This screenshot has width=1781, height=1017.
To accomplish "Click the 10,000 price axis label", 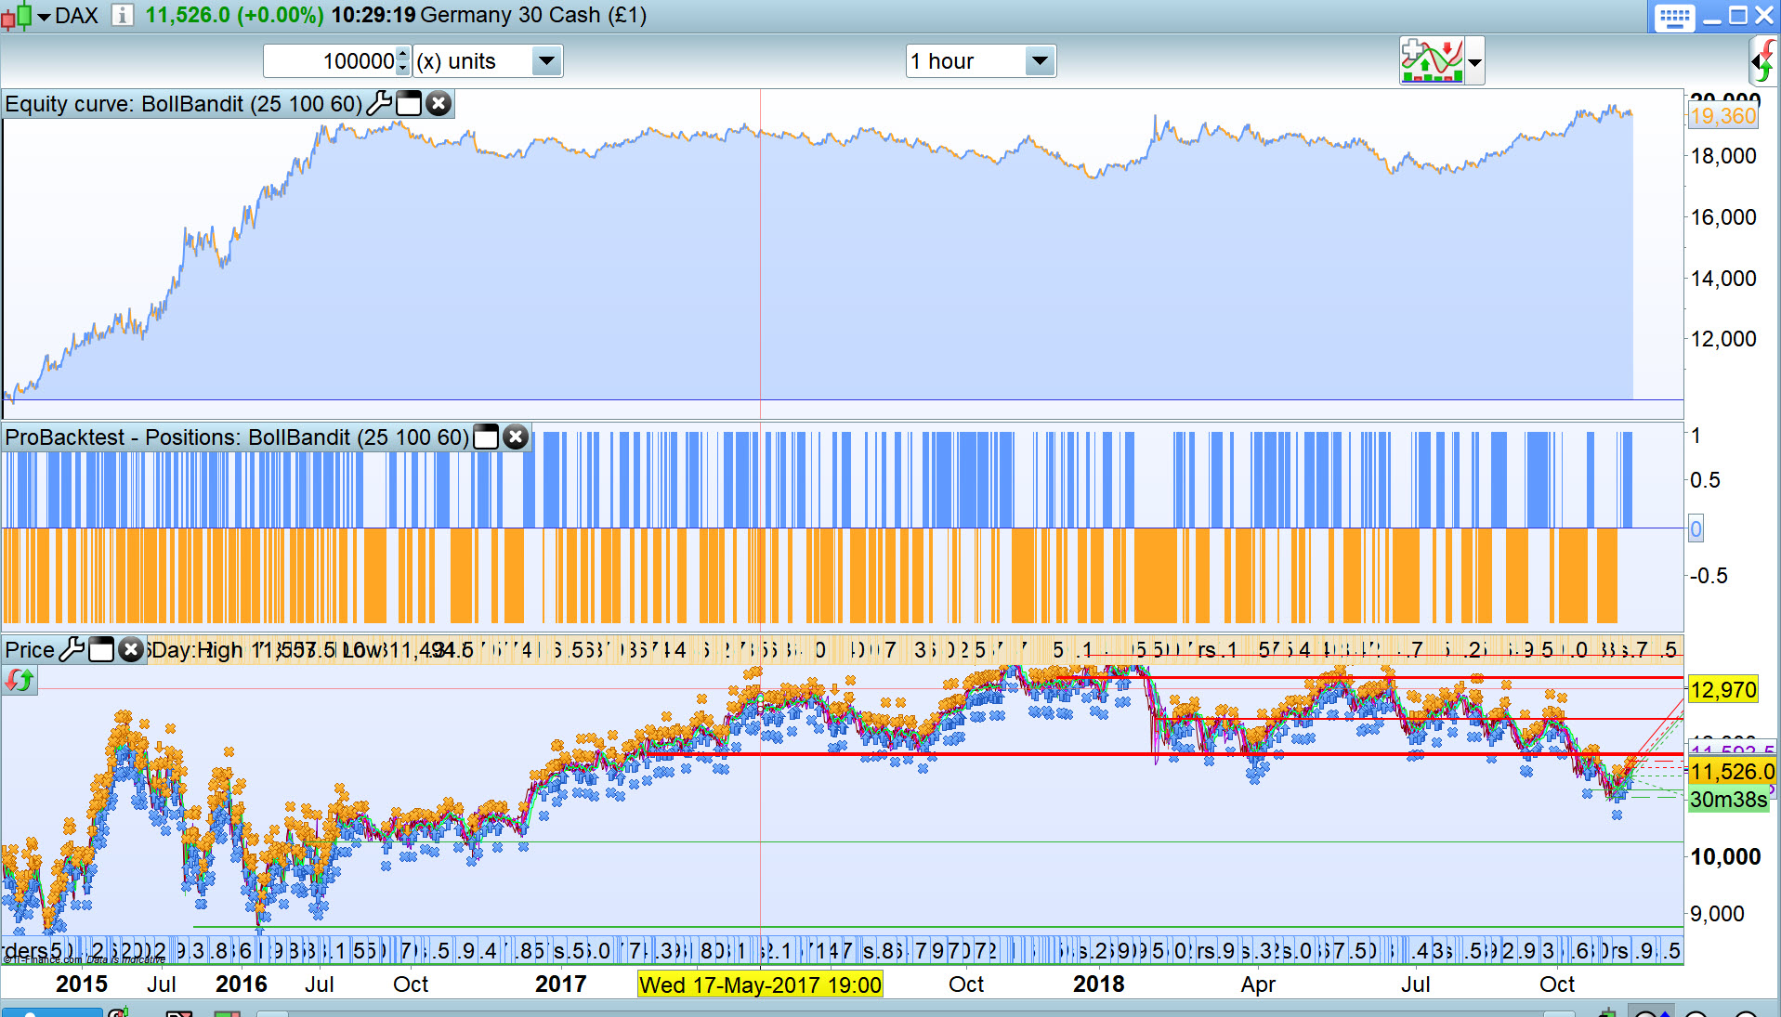I will 1725,856.
